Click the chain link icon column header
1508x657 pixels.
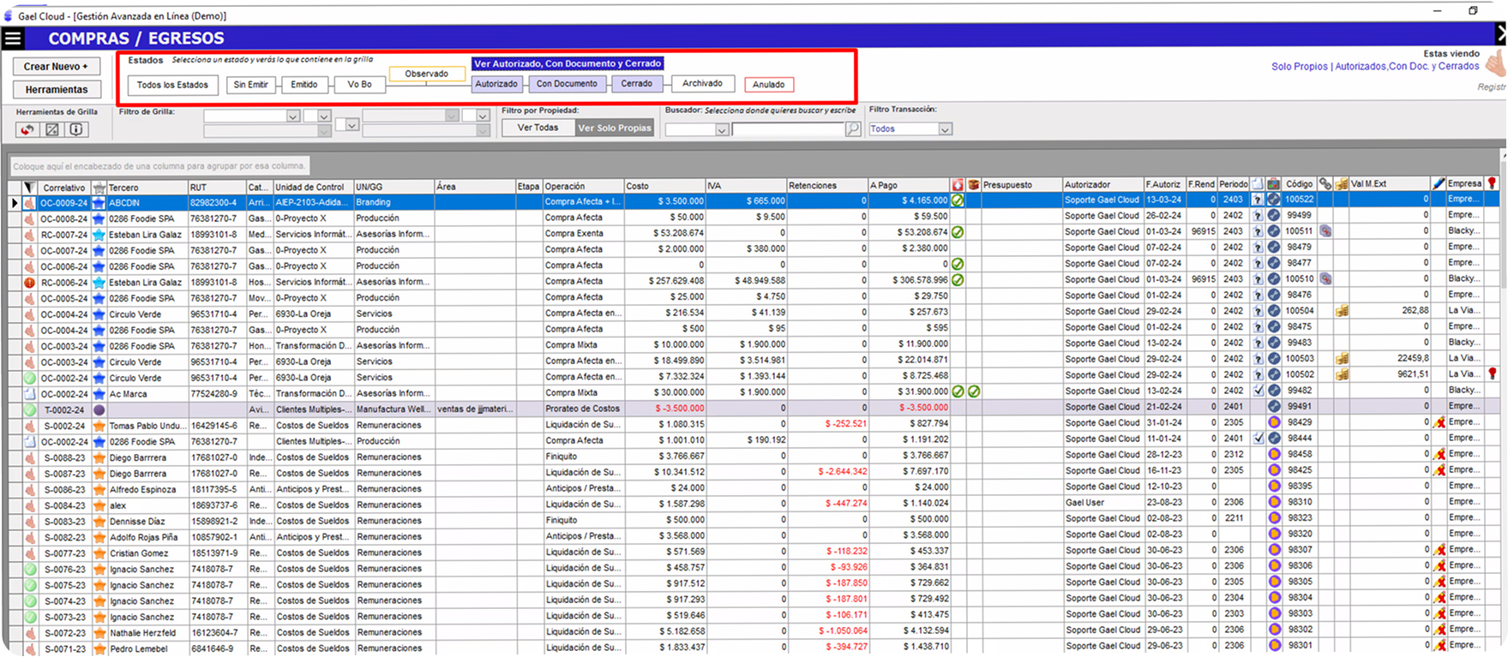tap(1325, 184)
